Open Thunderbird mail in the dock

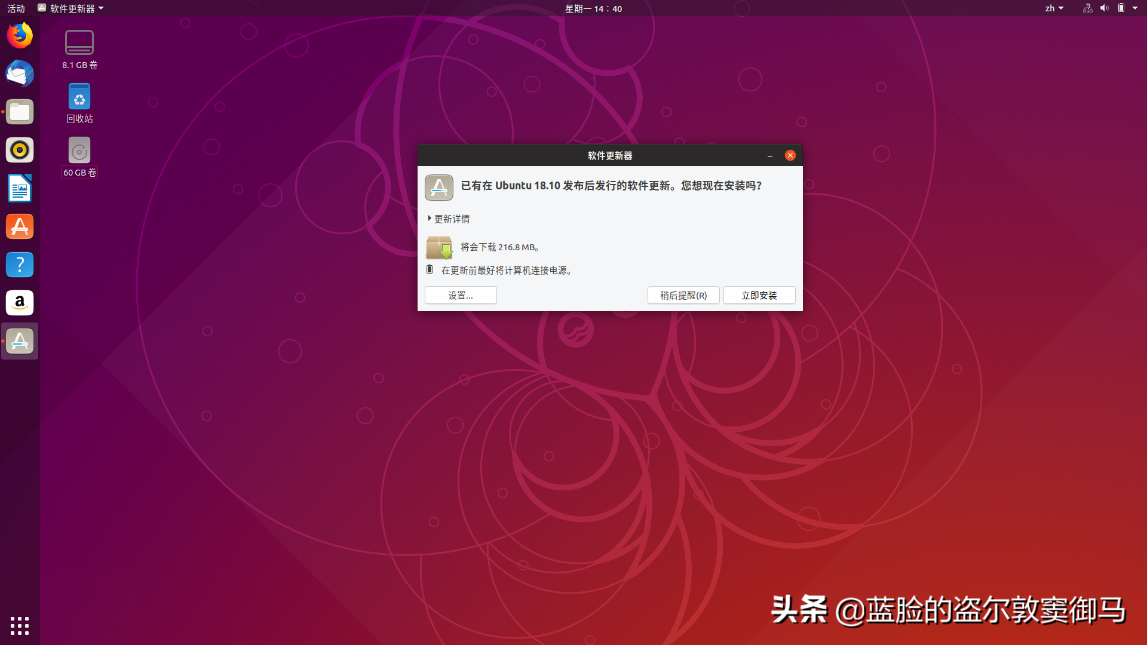pos(20,73)
